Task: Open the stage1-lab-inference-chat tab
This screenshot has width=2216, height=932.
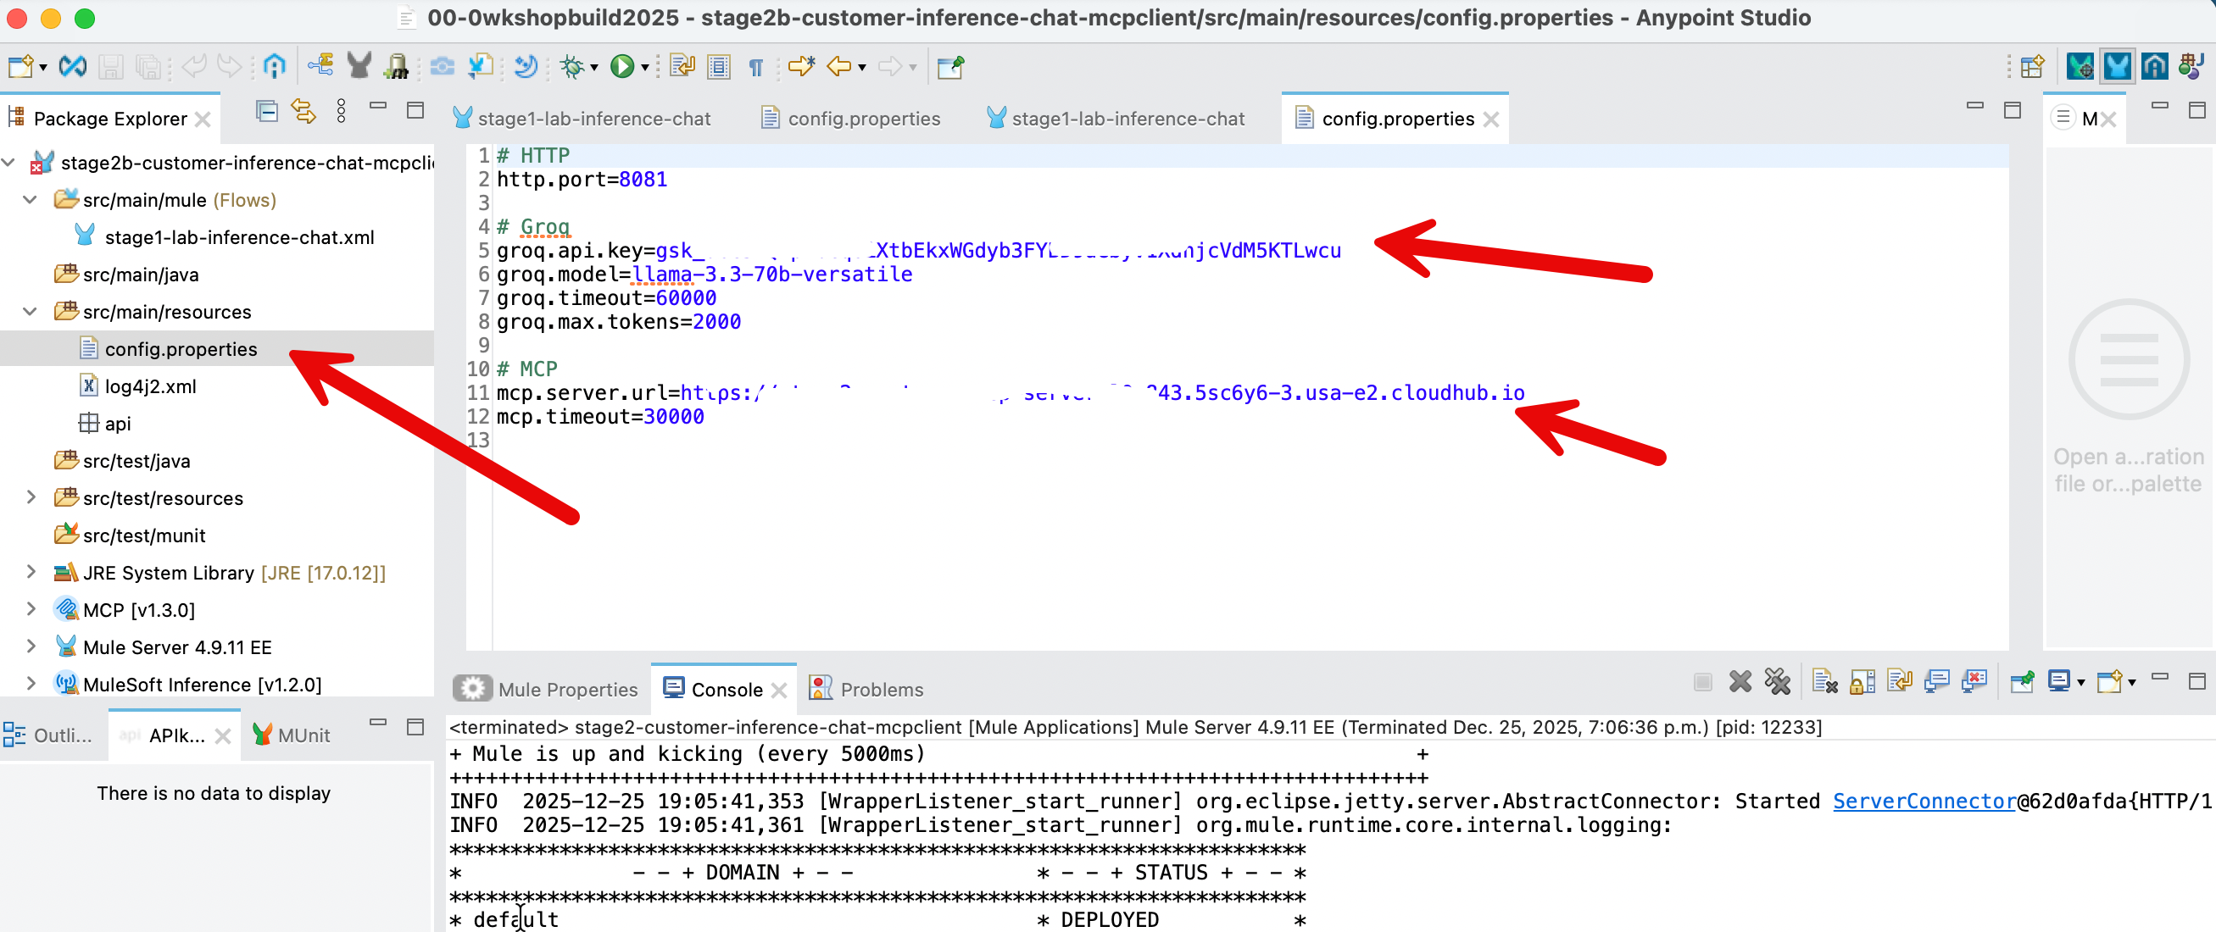Action: [593, 118]
